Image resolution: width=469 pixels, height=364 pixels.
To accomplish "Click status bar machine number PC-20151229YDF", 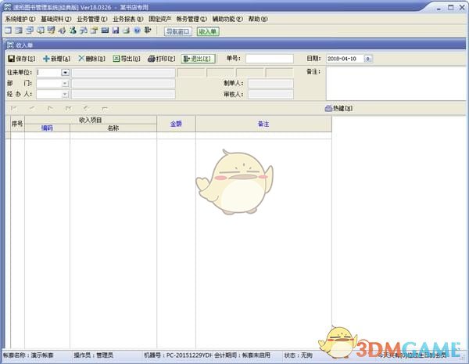I will [178, 355].
